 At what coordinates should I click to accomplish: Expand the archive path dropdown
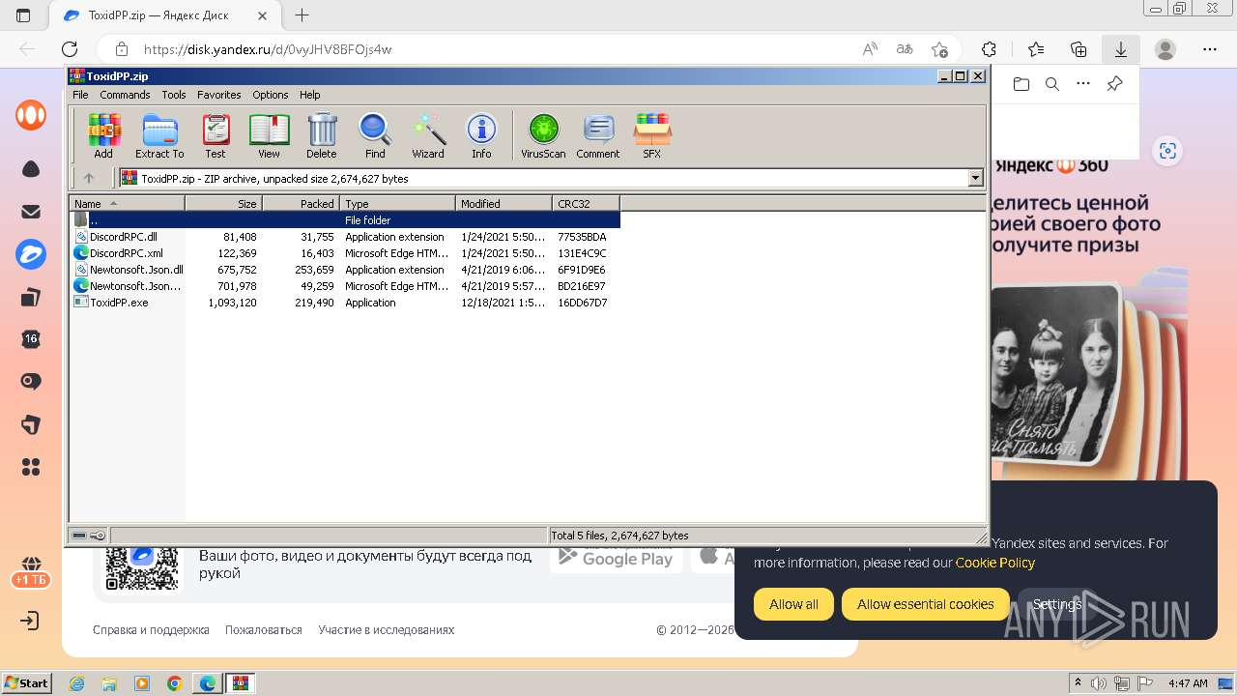[x=975, y=178]
